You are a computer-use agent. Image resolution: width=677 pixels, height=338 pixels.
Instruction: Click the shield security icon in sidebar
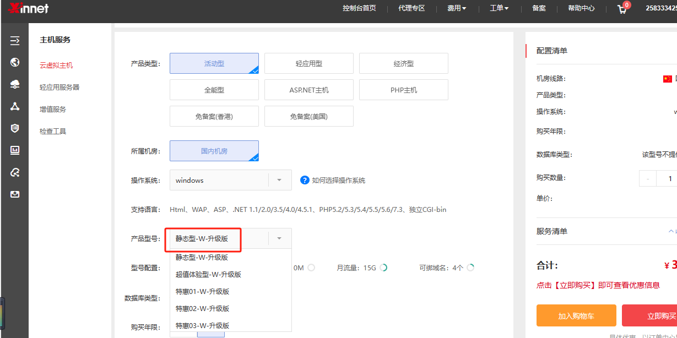click(x=15, y=128)
